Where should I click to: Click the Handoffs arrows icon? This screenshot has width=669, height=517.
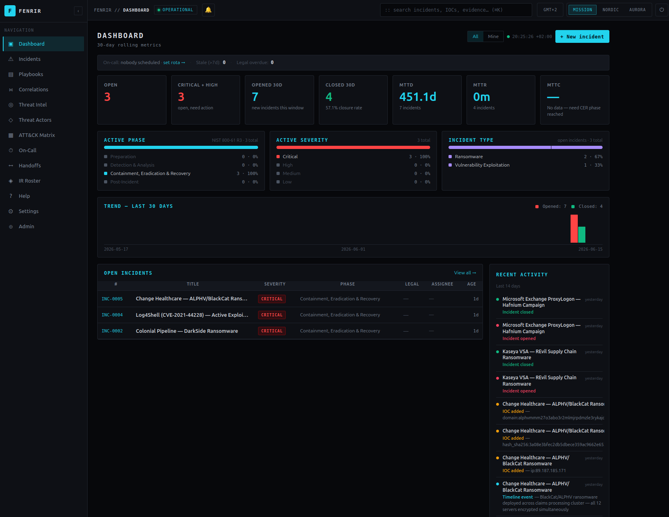[11, 166]
